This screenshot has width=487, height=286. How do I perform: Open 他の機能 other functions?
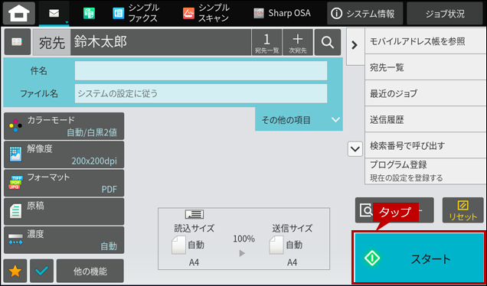tap(90, 271)
